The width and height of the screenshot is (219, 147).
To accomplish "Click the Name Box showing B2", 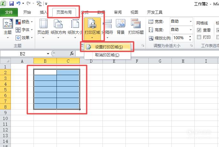I will tap(23, 54).
